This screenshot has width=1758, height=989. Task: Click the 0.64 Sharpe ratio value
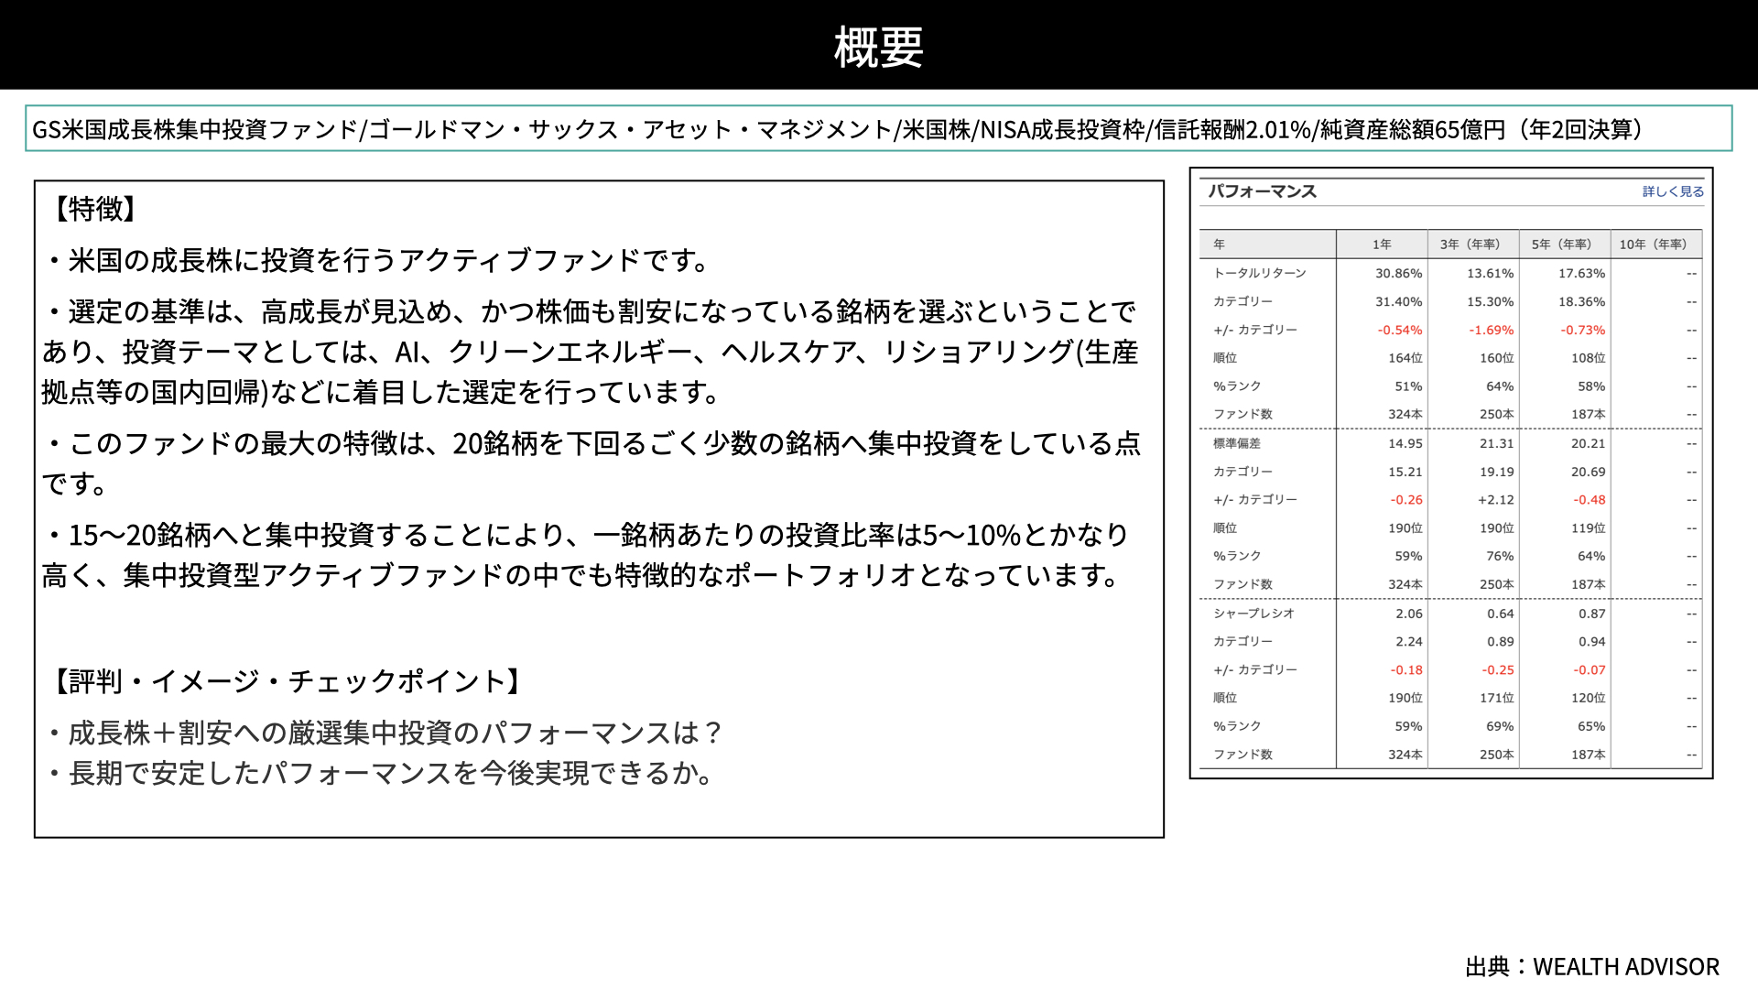point(1501,614)
